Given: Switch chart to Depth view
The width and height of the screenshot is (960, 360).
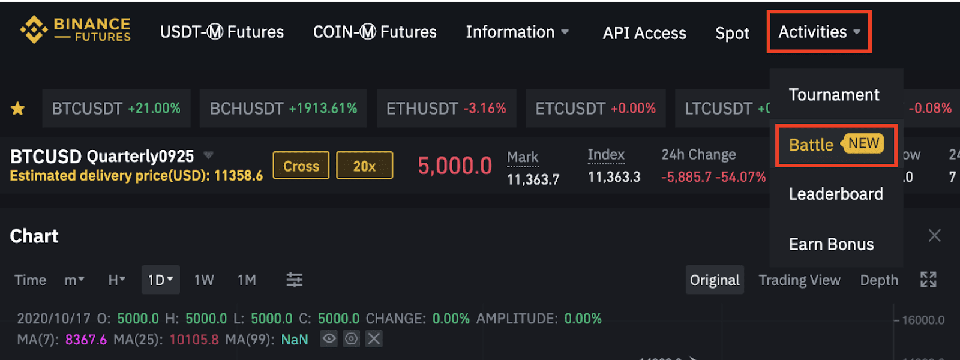Looking at the screenshot, I should tap(879, 280).
